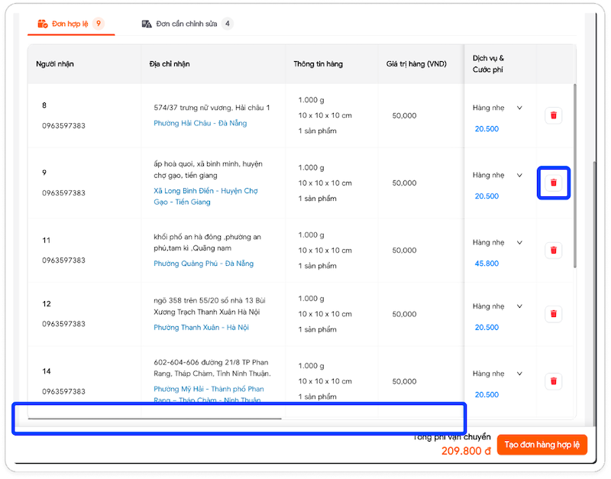The image size is (611, 479).
Task: Delete order row for recipient 9
Action: [554, 183]
